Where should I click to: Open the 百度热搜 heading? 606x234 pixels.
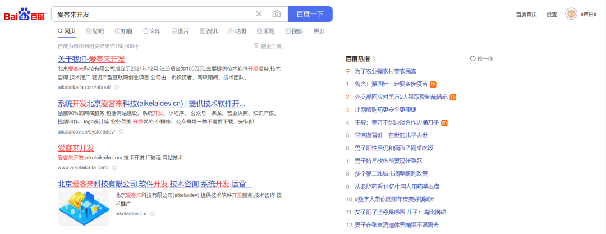pyautogui.click(x=357, y=59)
